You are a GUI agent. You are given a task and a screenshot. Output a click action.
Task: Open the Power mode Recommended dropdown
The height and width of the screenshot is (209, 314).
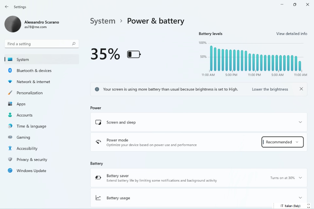click(x=282, y=142)
